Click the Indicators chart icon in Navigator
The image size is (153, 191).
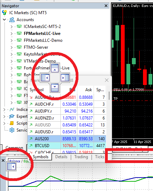pos(12,109)
